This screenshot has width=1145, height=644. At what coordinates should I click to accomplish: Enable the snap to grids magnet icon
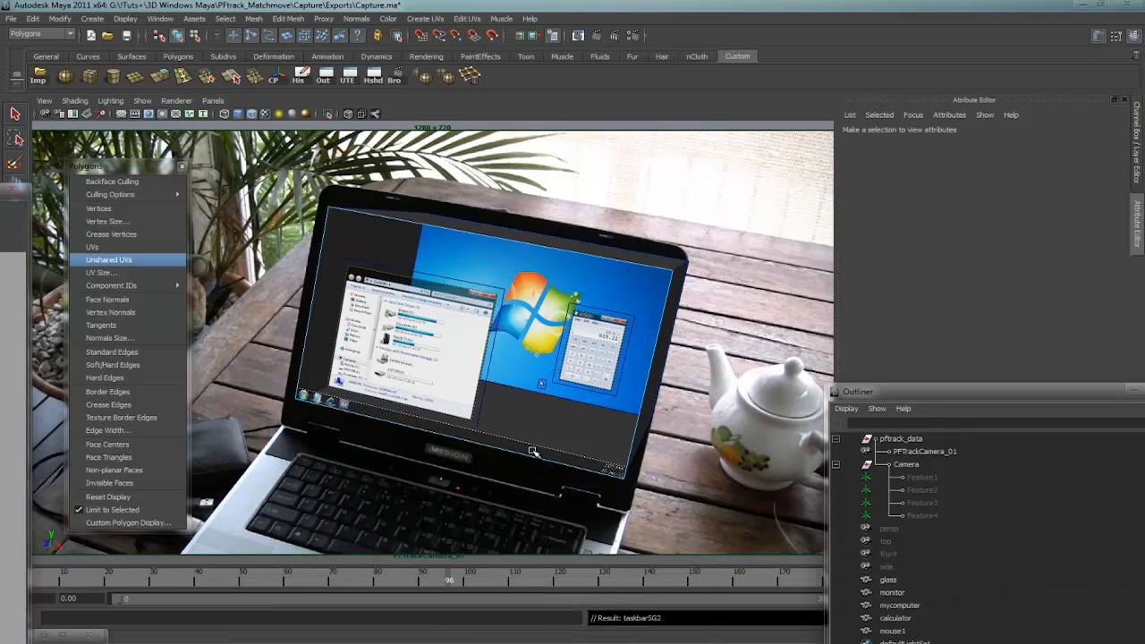click(420, 36)
